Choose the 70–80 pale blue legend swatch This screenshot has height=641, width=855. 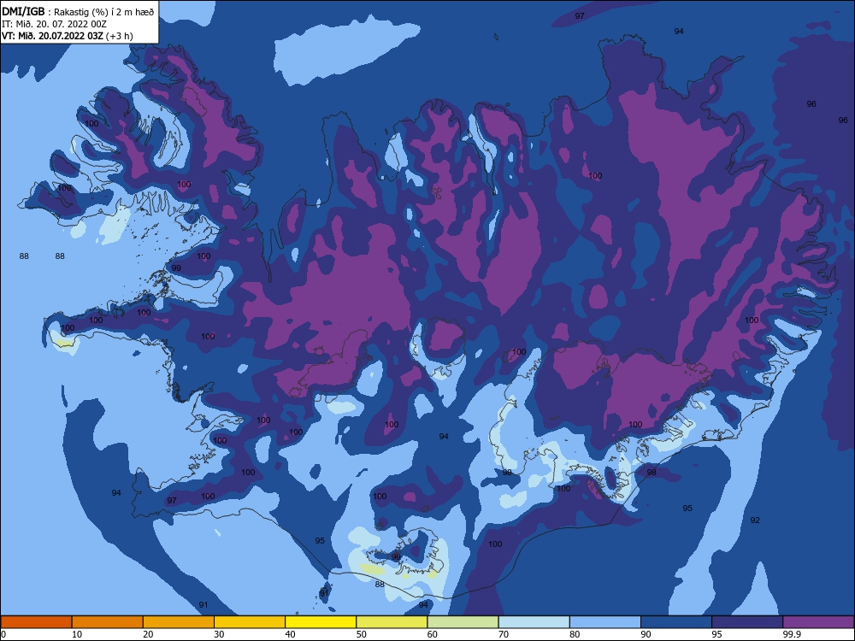(x=534, y=622)
